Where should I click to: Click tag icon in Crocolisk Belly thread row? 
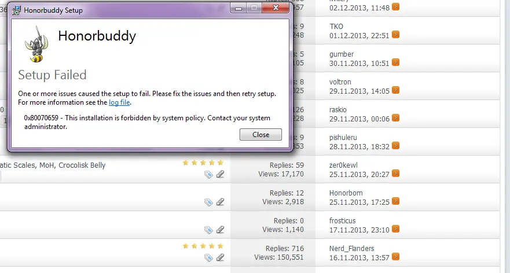point(208,175)
